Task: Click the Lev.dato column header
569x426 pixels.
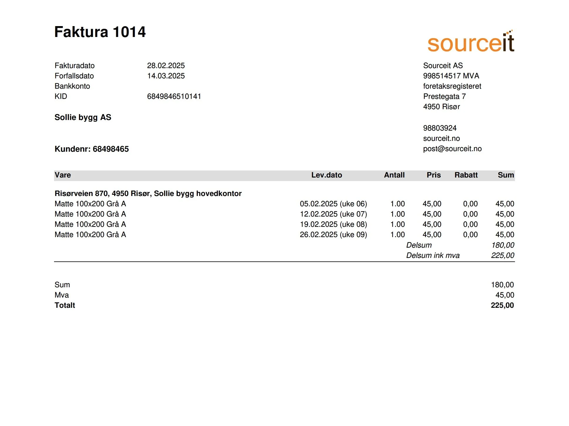Action: 326,175
